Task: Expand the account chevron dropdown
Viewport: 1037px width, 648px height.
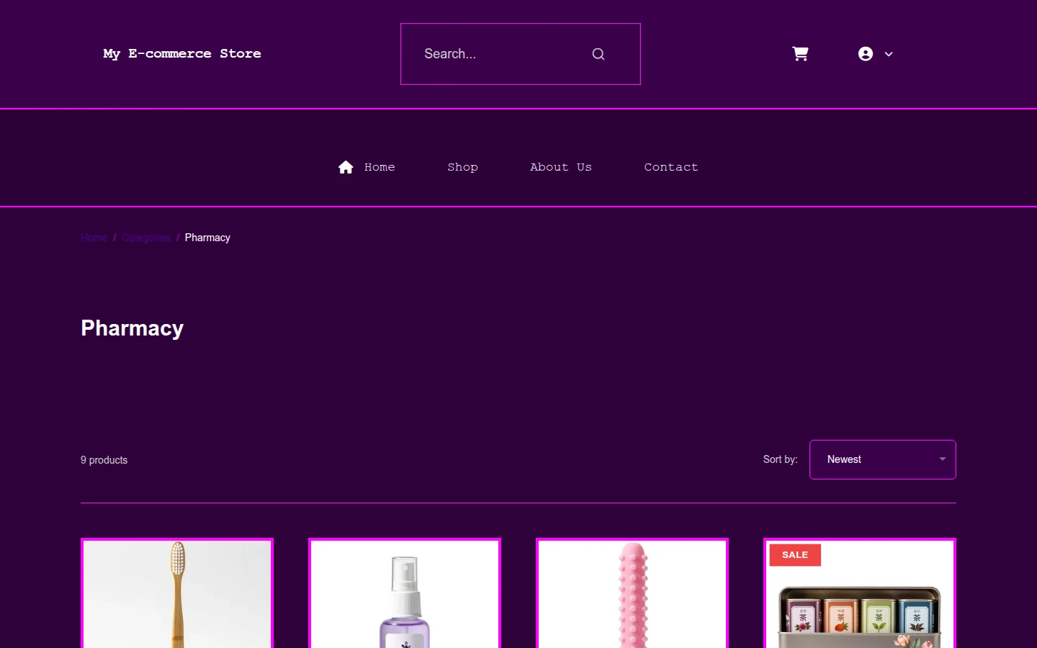Action: pos(889,54)
